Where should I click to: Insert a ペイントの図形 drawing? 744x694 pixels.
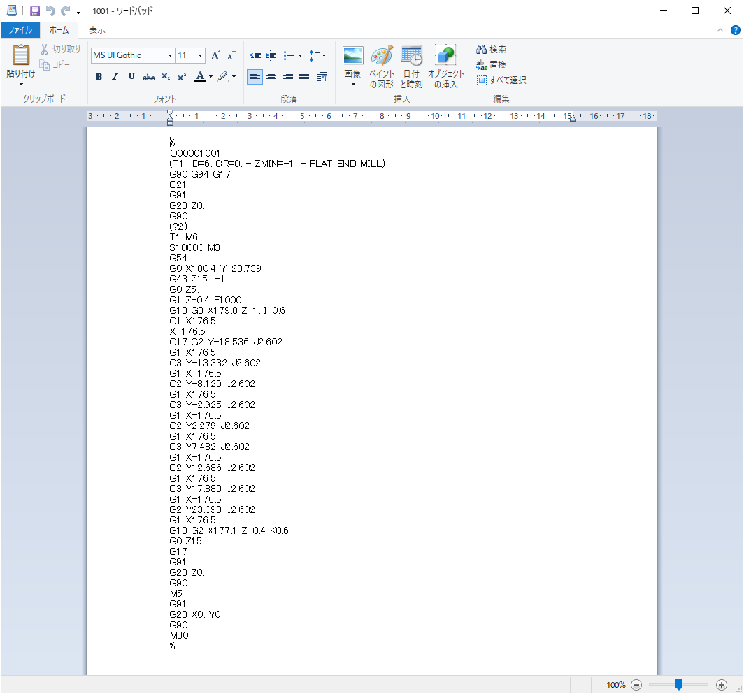point(382,66)
